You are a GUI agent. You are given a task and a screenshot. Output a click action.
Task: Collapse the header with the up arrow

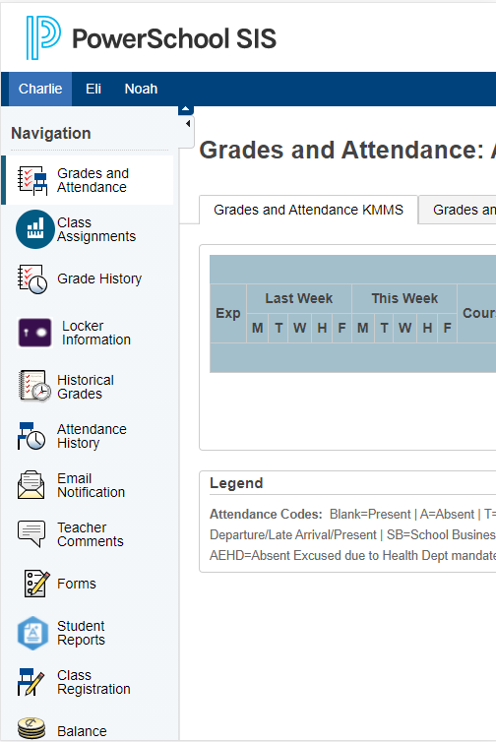(x=186, y=110)
